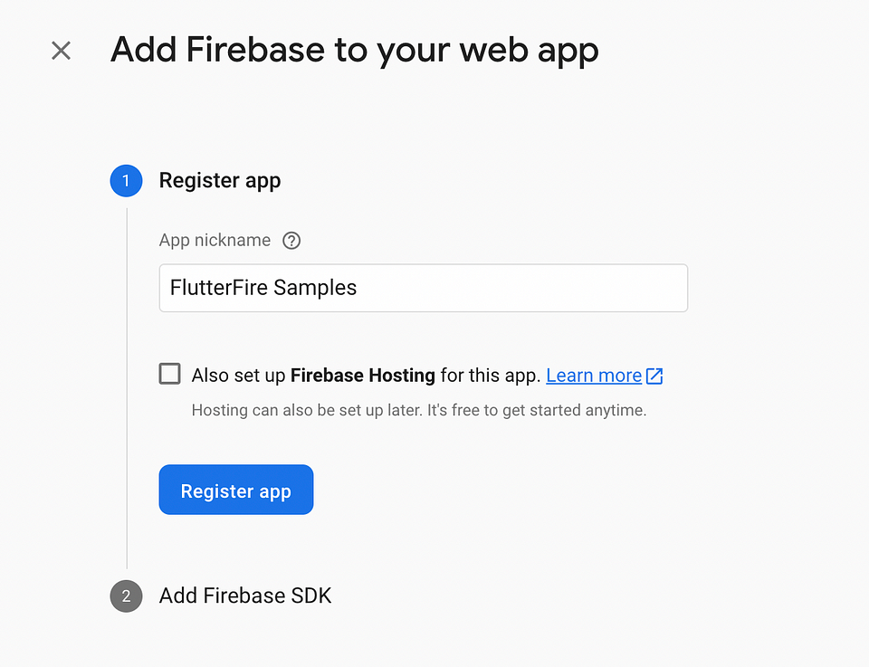Click the 'Hosting can also be set up later' hint
This screenshot has height=667, width=869.
419,411
